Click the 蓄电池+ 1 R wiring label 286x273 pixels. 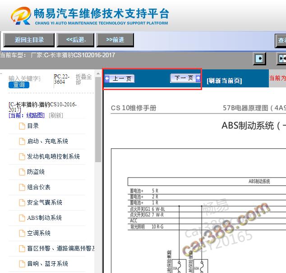tap(144, 203)
